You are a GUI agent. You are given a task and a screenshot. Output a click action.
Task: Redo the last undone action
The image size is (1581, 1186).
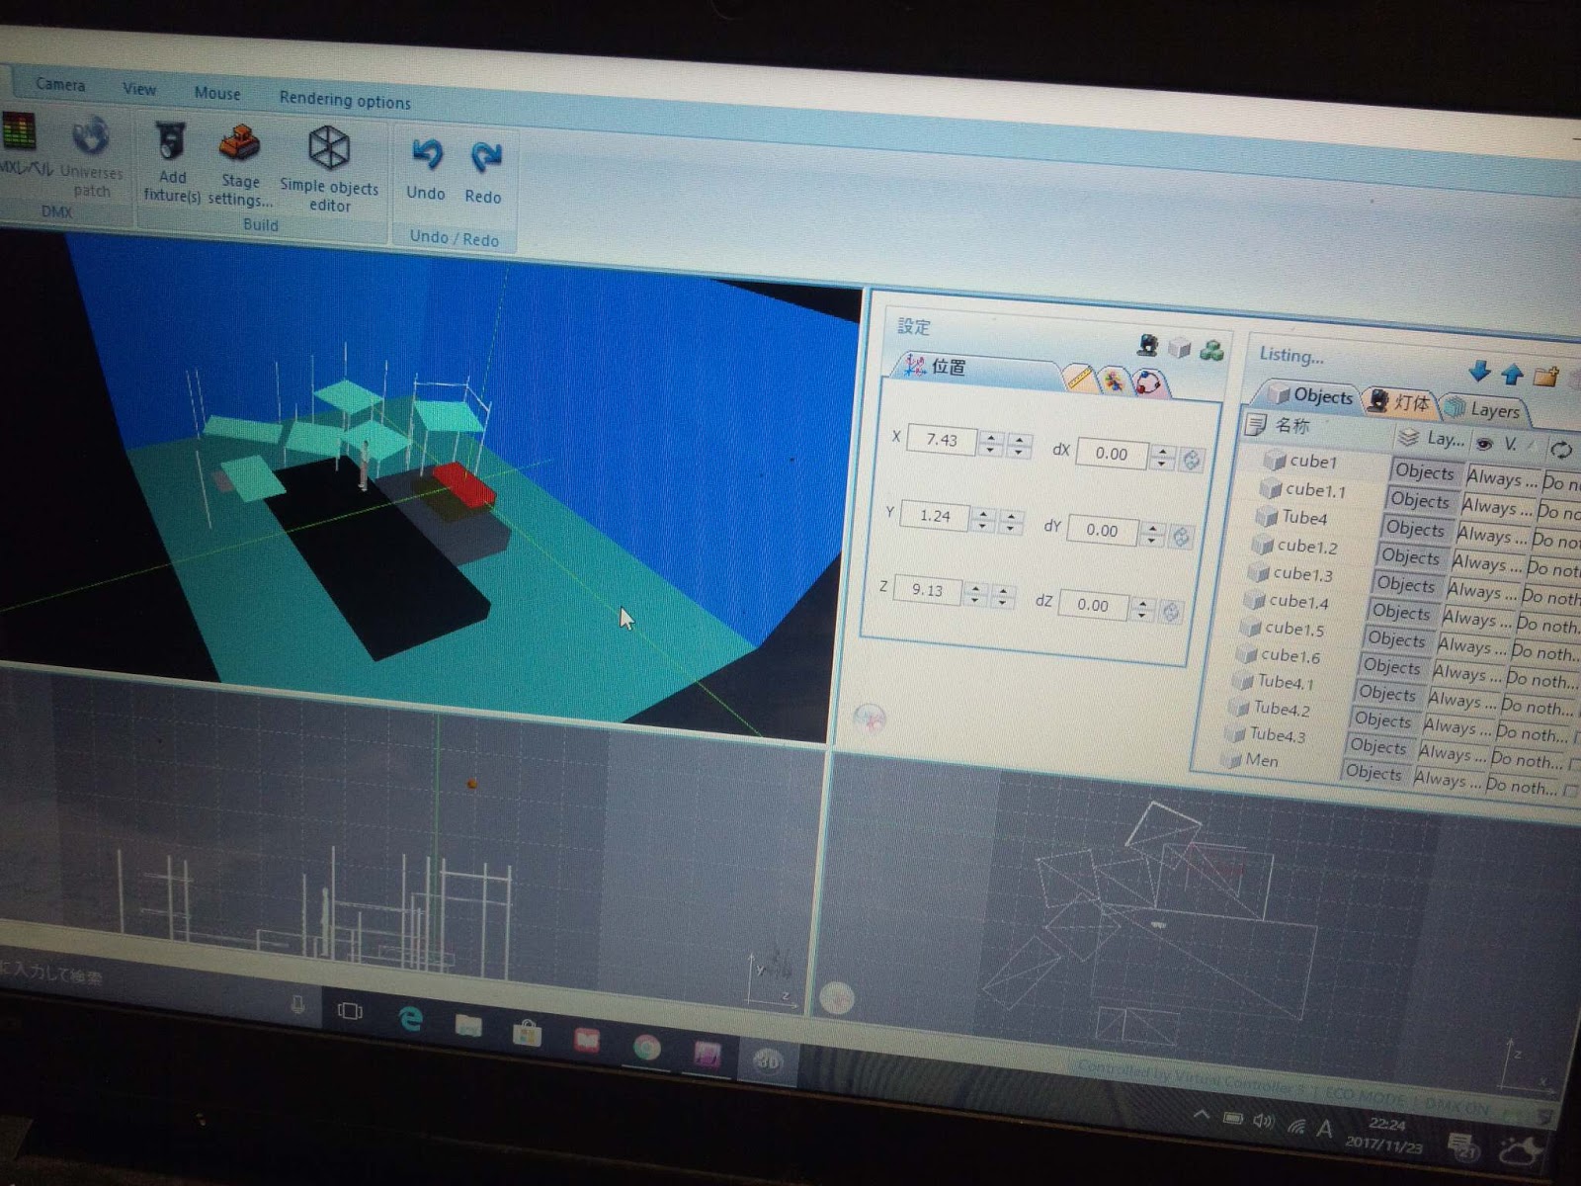(x=484, y=173)
